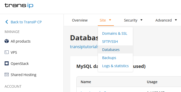Select Databases in the Site menu
This screenshot has width=181, height=92.
coord(115,49)
